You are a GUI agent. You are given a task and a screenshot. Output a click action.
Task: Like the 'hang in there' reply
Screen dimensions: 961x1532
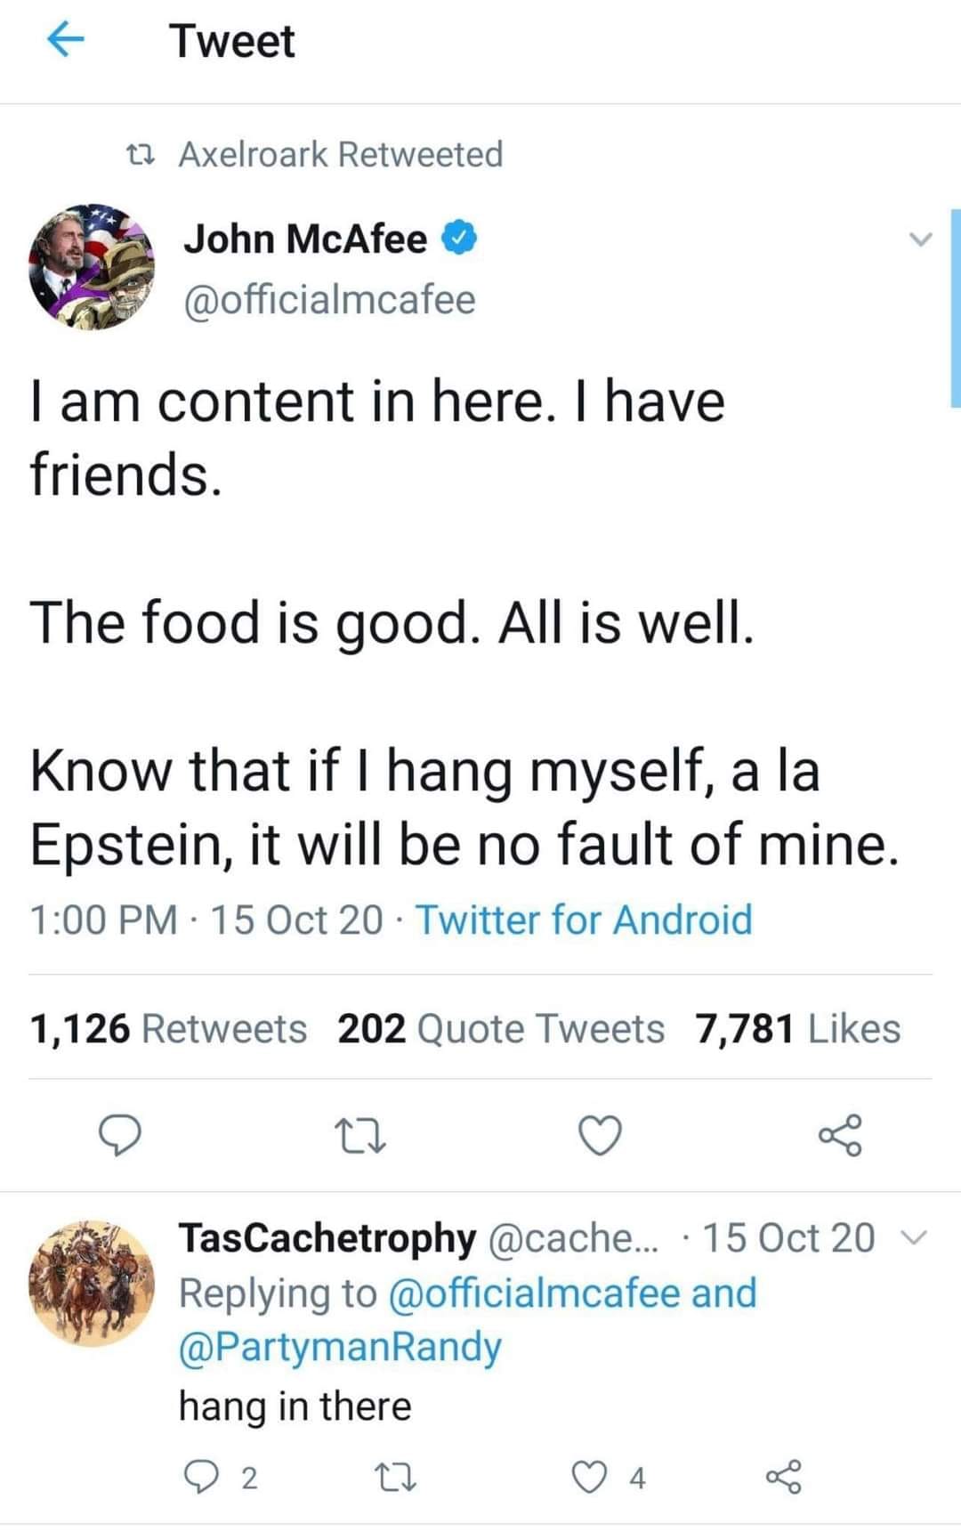[588, 1477]
